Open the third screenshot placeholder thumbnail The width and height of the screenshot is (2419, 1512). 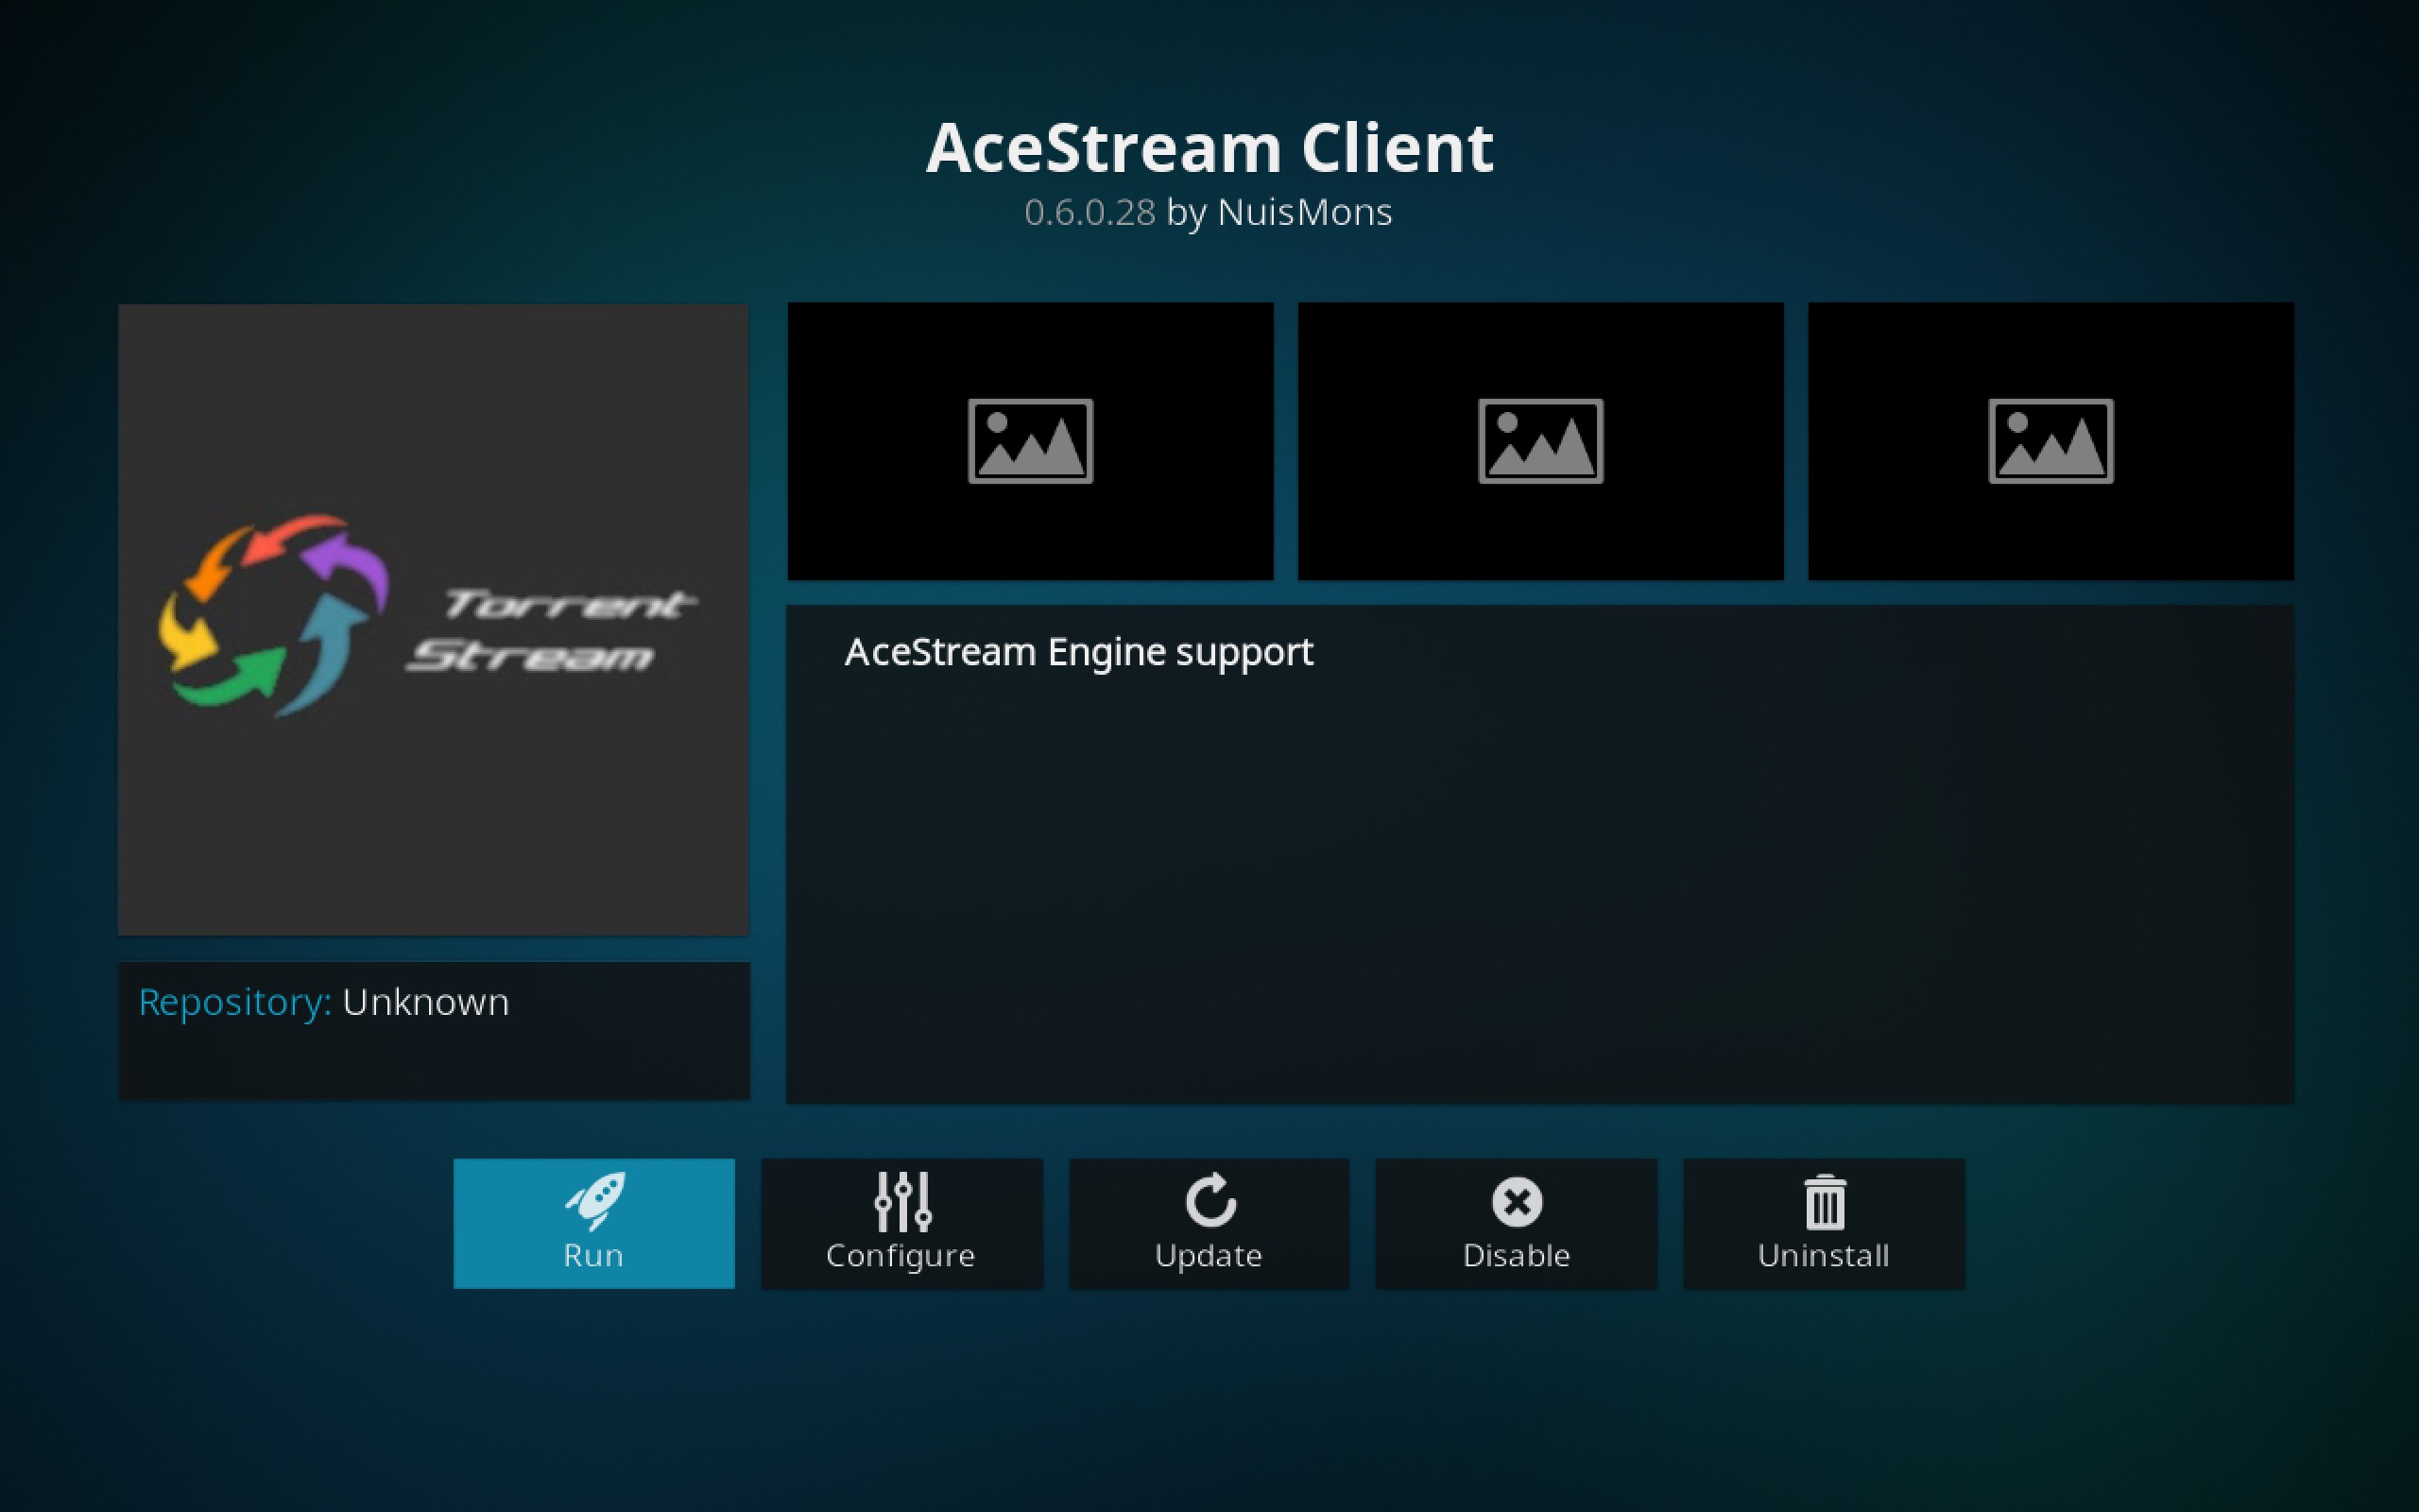pyautogui.click(x=2051, y=441)
